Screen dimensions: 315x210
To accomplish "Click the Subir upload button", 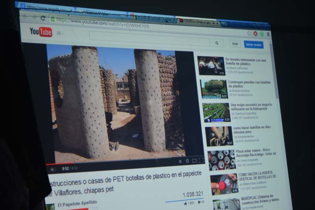I will click(235, 44).
